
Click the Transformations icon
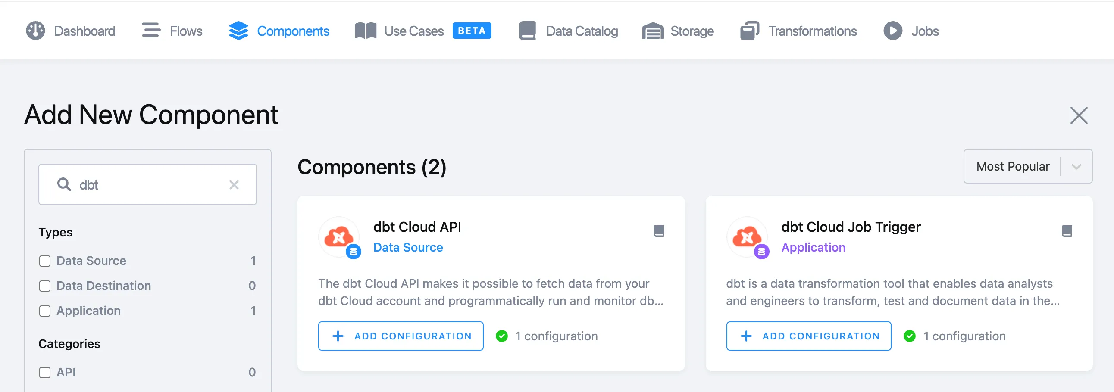(x=749, y=31)
